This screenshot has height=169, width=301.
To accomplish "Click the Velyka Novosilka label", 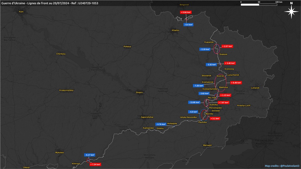I will tap(188, 117).
